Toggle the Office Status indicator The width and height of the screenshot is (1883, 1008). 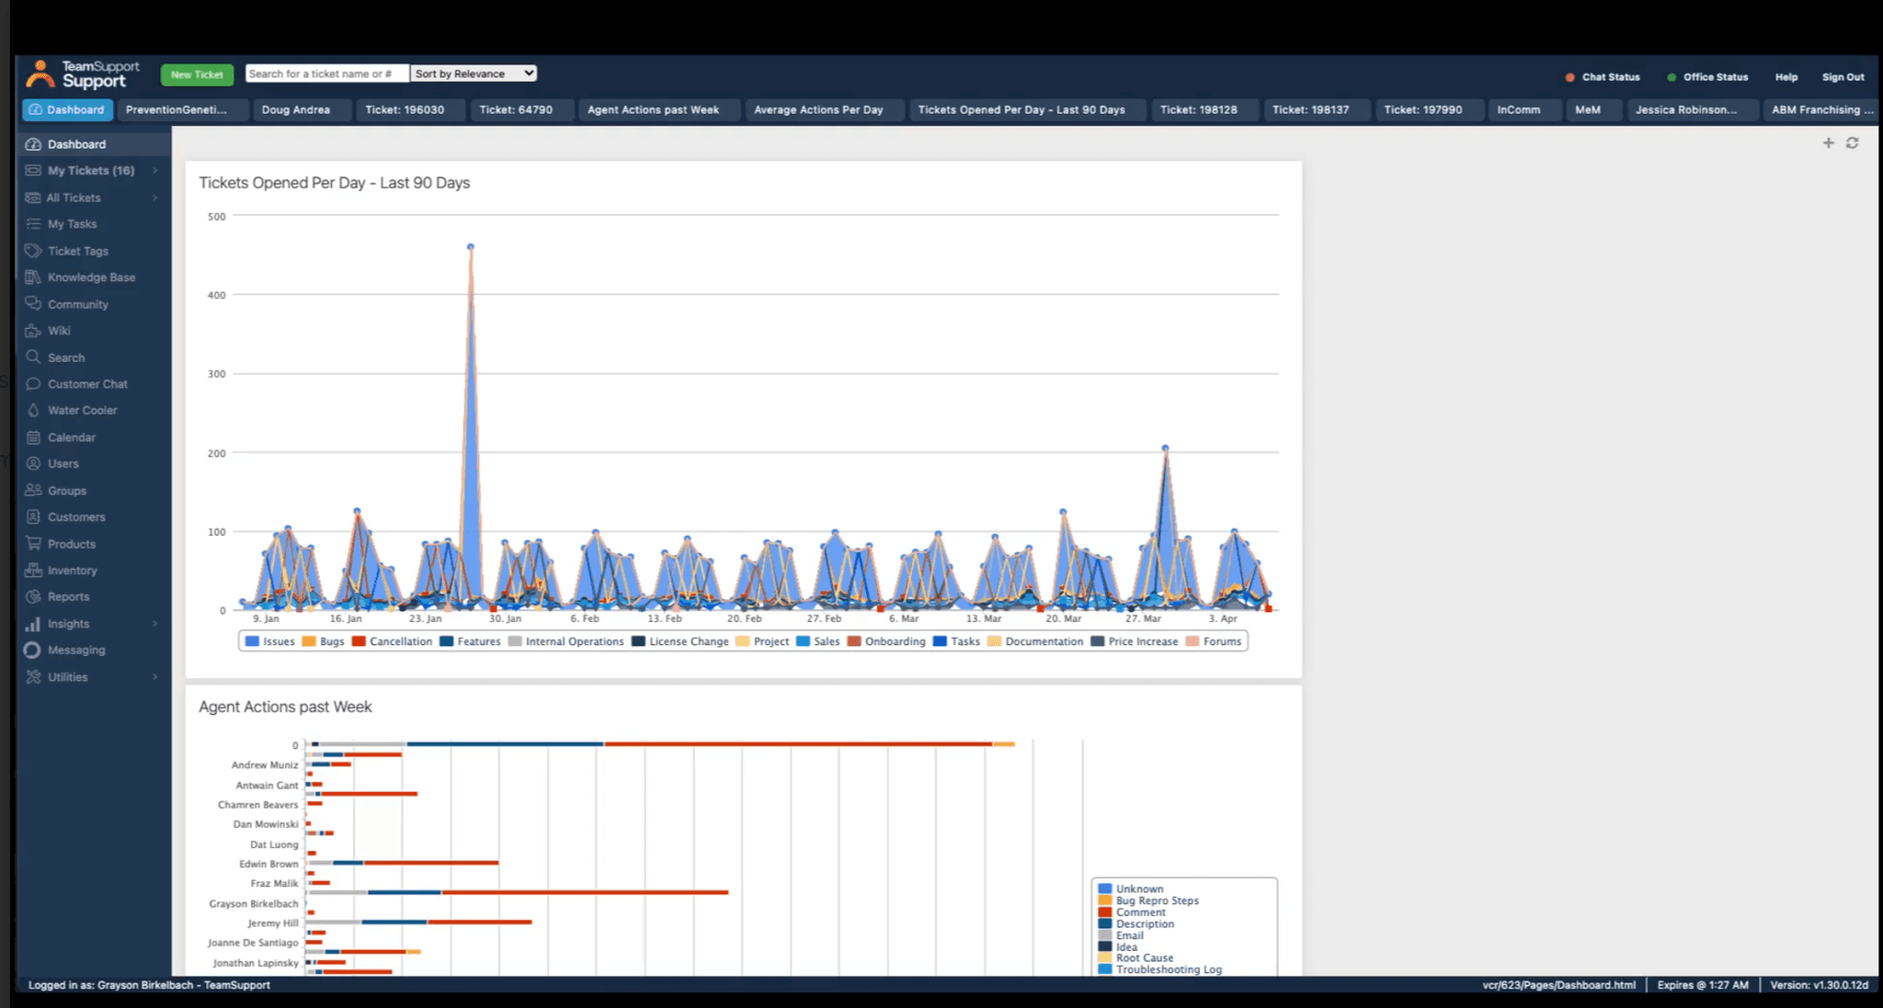point(1706,77)
